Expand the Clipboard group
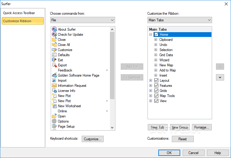231x158 pixels. [156, 40]
